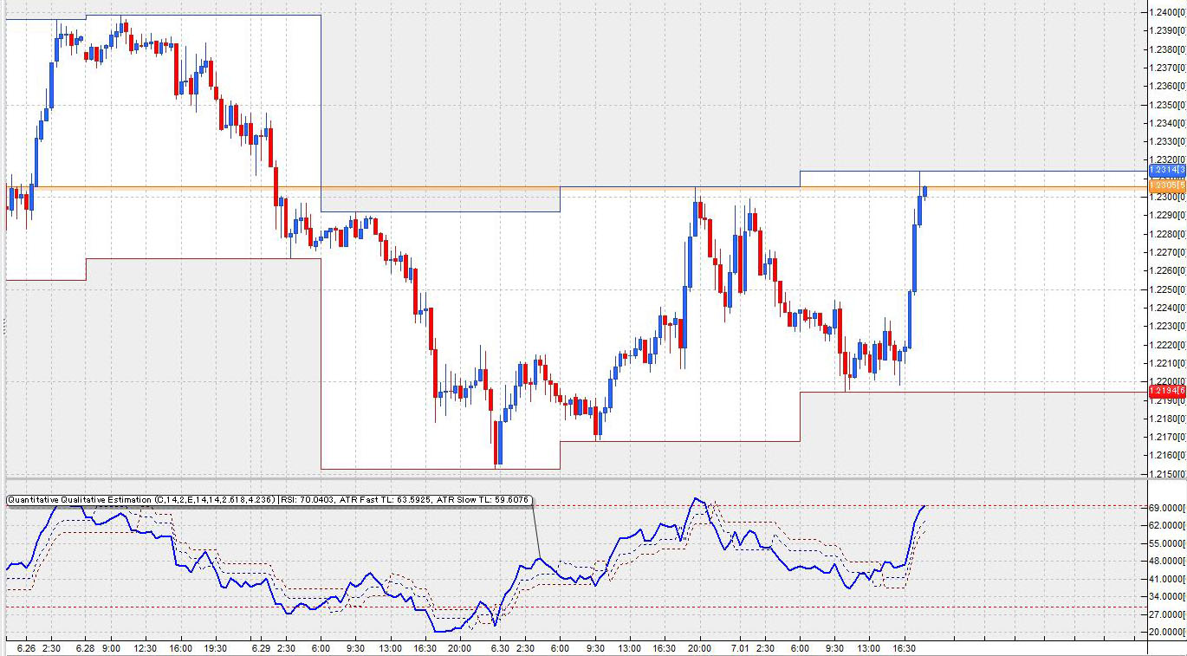Click the 1.2160 price axis label
Screen dimensions: 1187x656
tap(1169, 455)
